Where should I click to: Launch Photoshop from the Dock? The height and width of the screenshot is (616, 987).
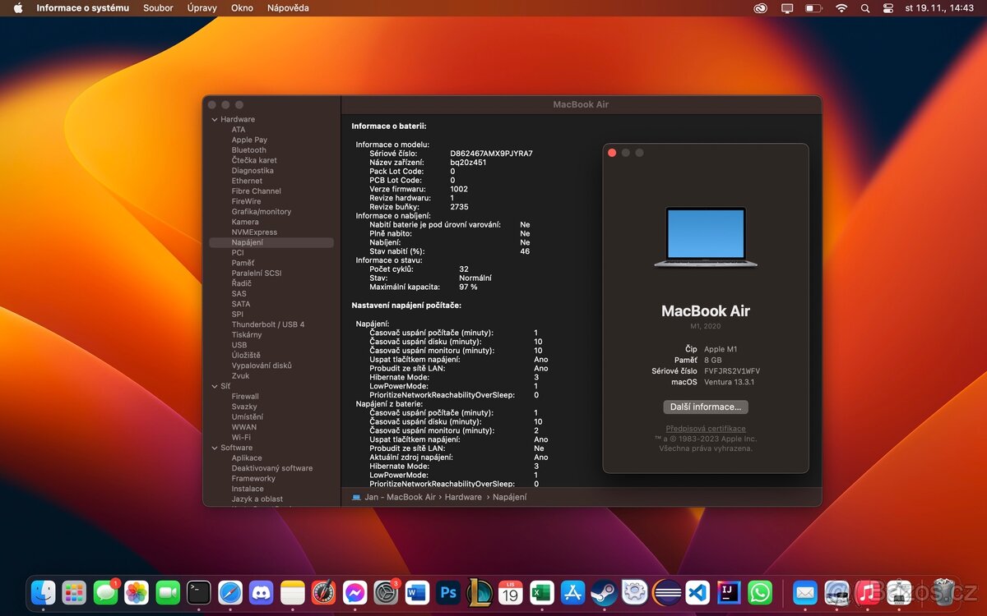[447, 591]
